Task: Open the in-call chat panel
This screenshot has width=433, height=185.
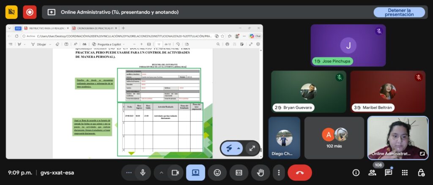Action: pyautogui.click(x=388, y=172)
